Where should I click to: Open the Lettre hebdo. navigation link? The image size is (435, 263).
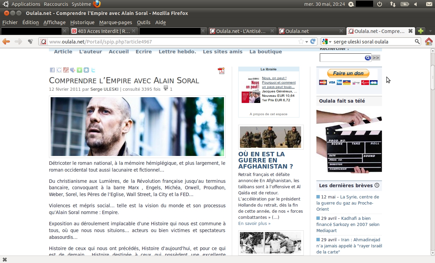[x=177, y=52]
